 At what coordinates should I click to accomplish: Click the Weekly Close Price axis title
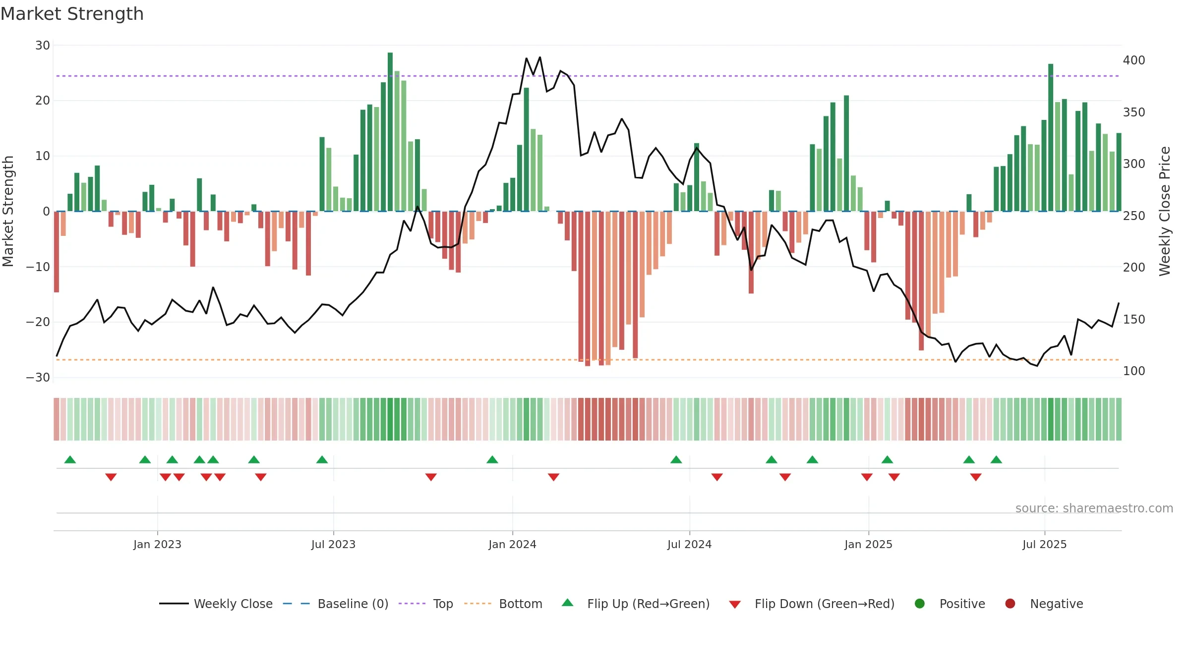coord(1165,211)
